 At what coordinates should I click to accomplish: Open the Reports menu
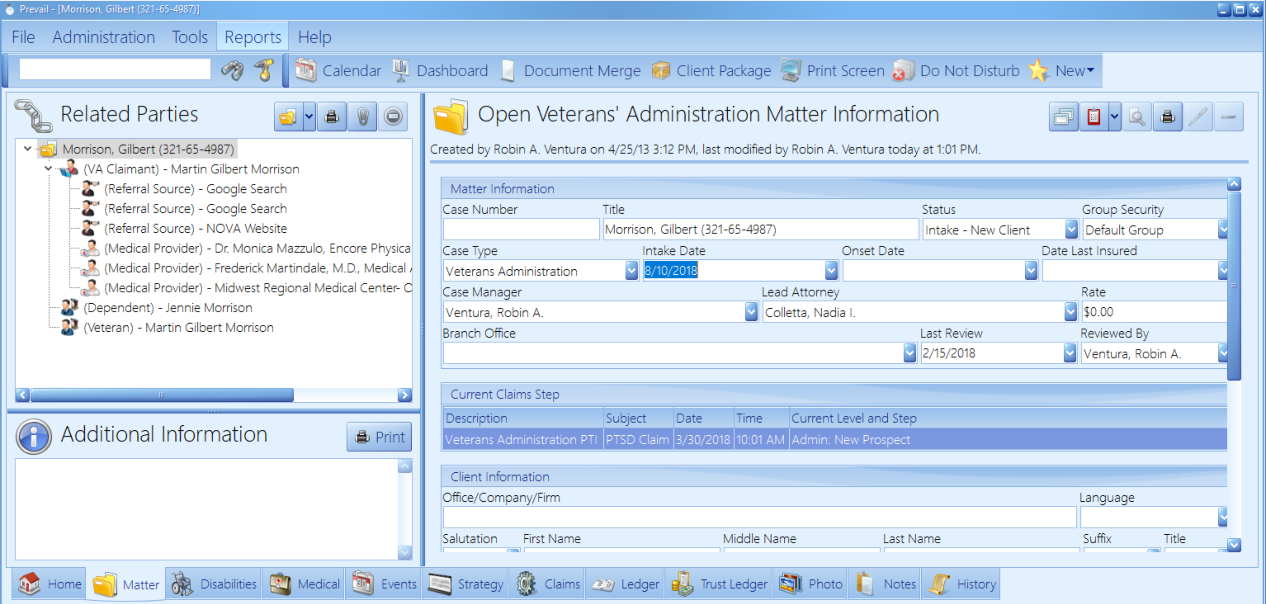click(253, 37)
